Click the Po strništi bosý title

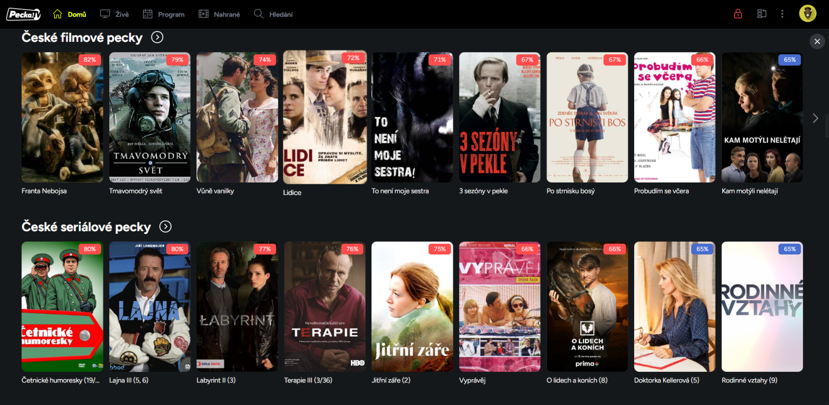click(x=571, y=191)
